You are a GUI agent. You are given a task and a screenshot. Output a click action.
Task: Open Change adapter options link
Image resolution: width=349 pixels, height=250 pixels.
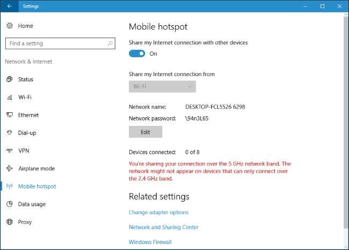coord(158,213)
